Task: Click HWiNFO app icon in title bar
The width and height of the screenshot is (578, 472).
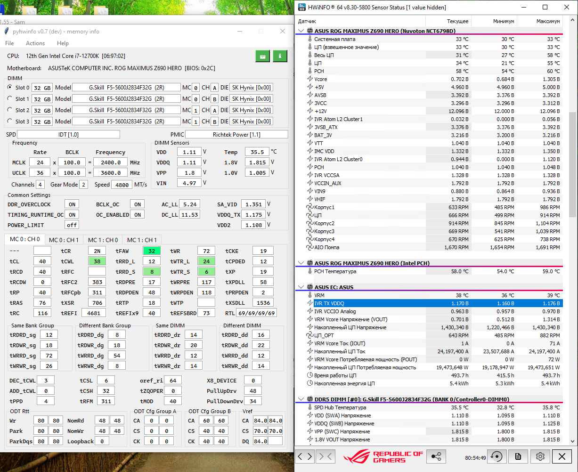Action: [x=301, y=7]
